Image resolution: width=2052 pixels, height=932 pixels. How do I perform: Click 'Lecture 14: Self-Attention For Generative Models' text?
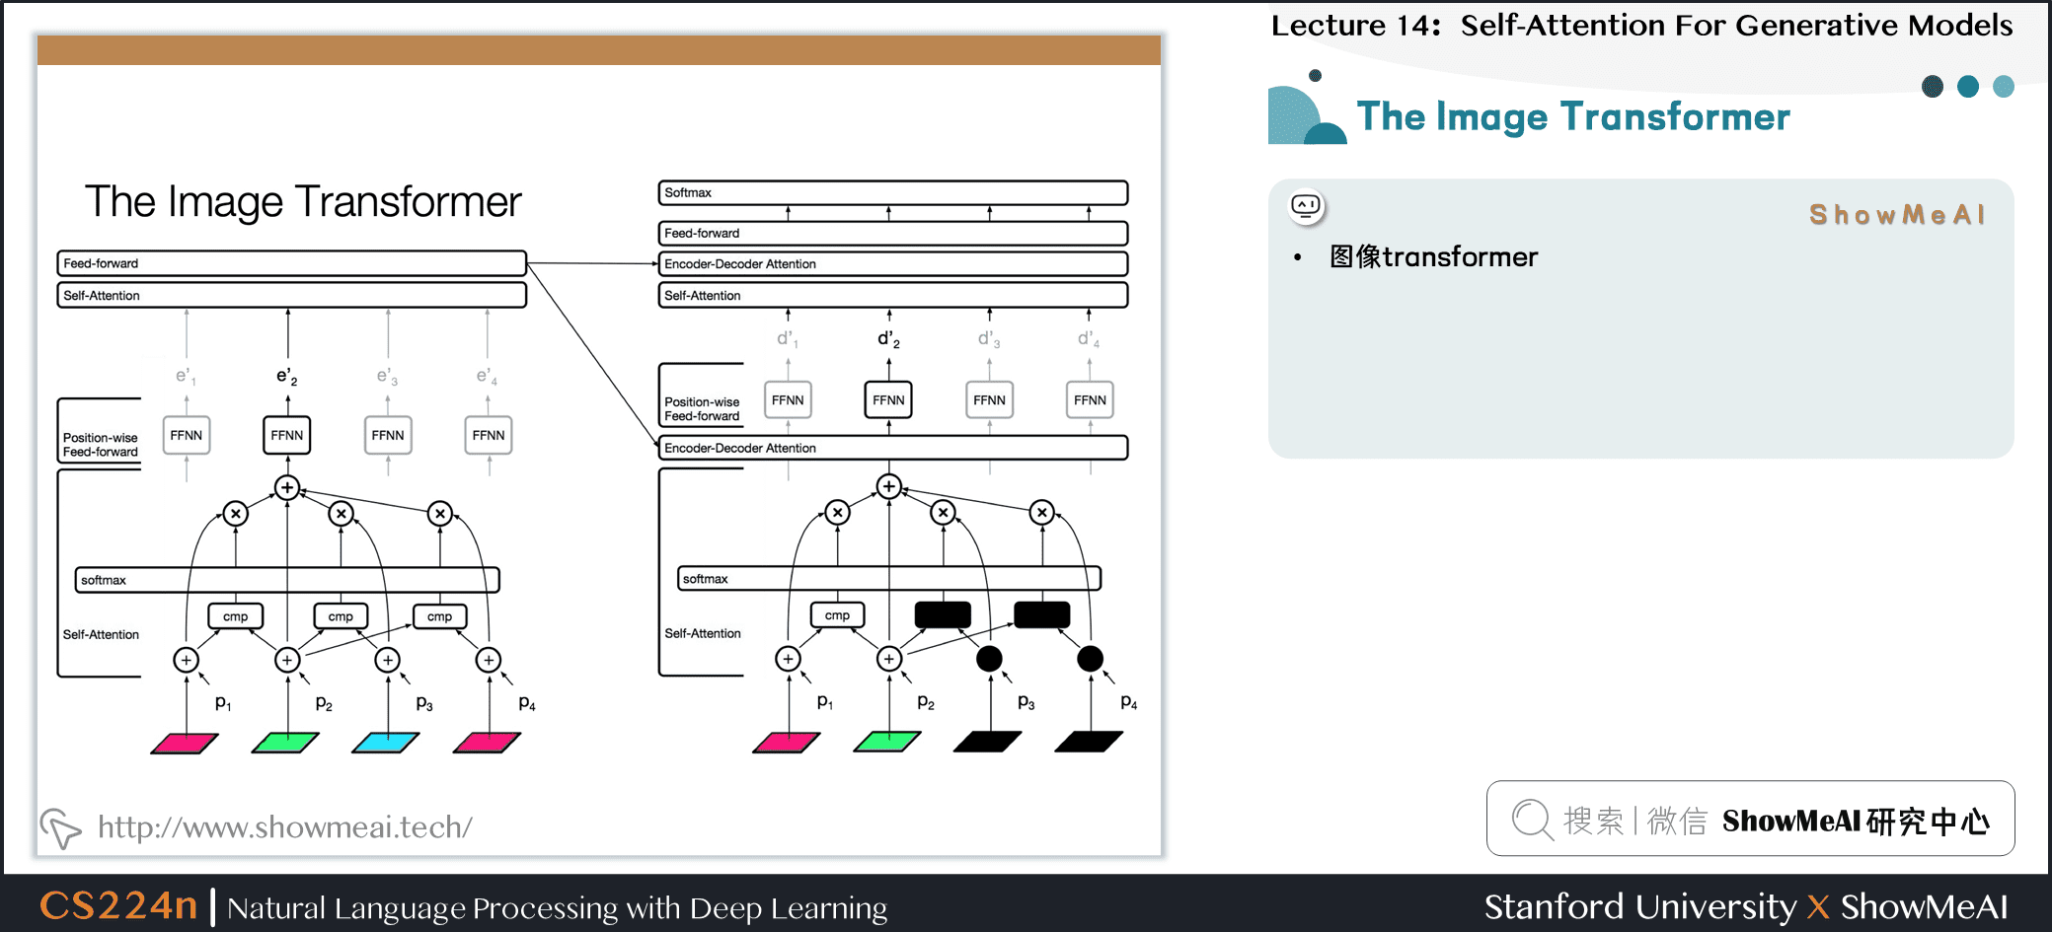[x=1641, y=25]
